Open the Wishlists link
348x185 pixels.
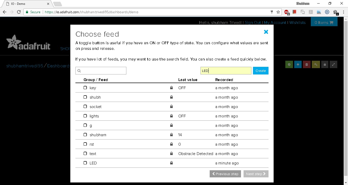coord(297,23)
